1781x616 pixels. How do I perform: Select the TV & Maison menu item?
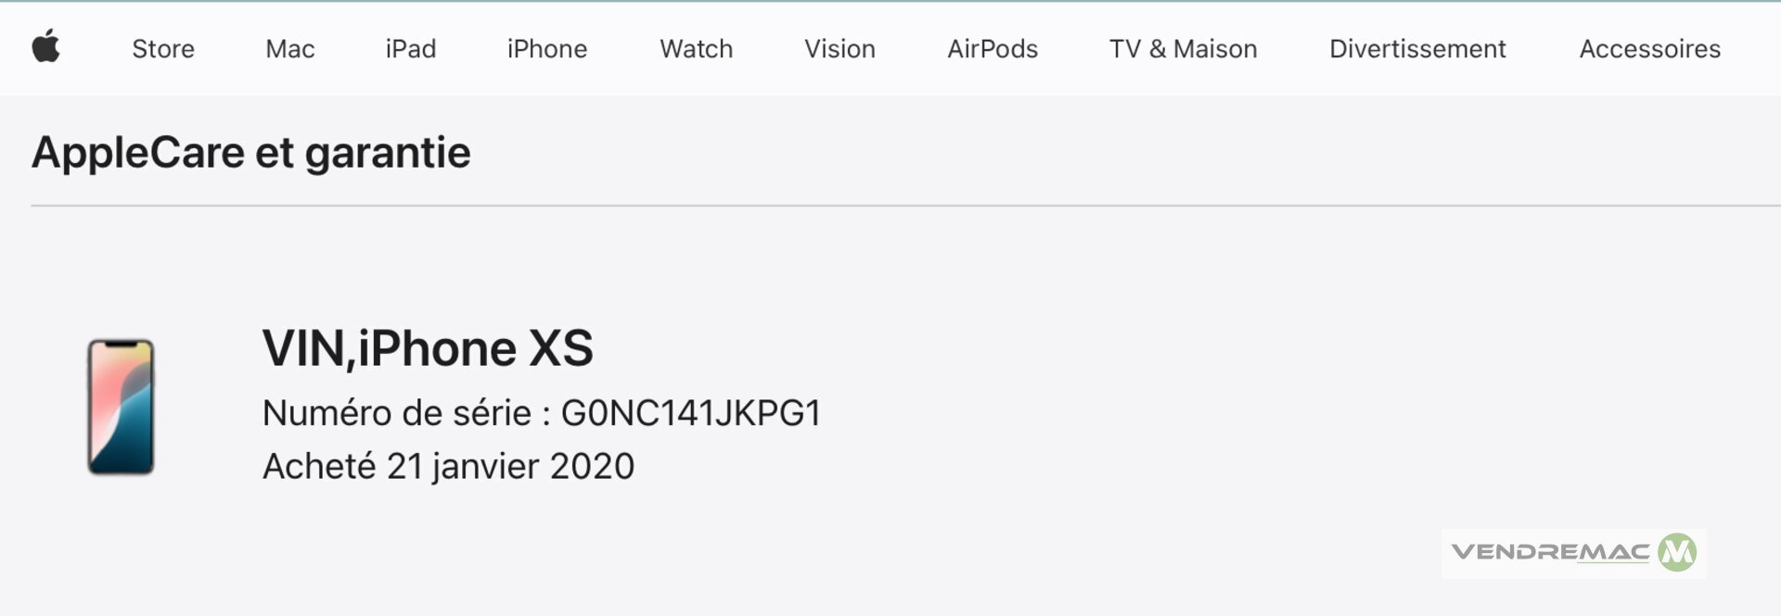click(1184, 49)
